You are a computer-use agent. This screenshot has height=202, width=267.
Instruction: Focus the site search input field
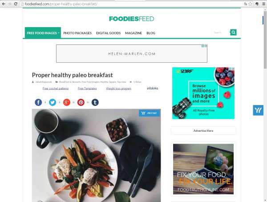point(221,32)
